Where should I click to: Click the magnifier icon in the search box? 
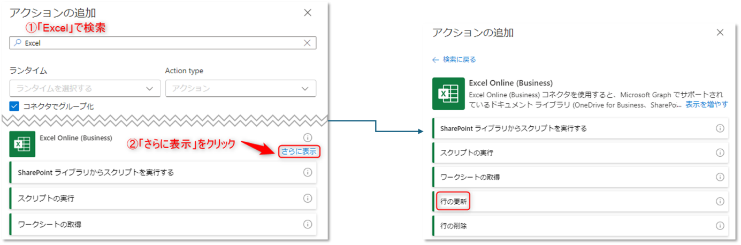click(x=17, y=43)
